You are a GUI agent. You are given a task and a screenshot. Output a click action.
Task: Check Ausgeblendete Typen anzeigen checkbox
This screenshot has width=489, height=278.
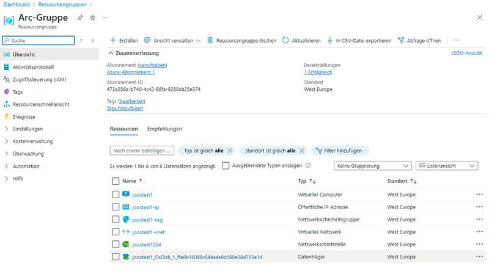pyautogui.click(x=226, y=166)
